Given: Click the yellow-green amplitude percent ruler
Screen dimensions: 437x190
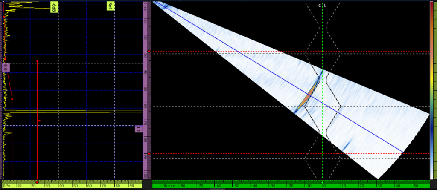Looking at the screenshot, I should coord(85,185).
